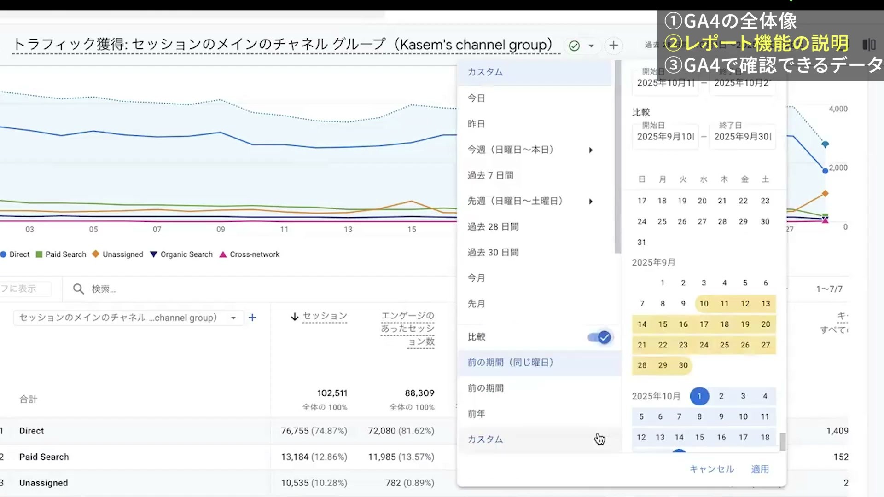Pick September 17 in the calendar
The width and height of the screenshot is (884, 497).
tap(704, 324)
